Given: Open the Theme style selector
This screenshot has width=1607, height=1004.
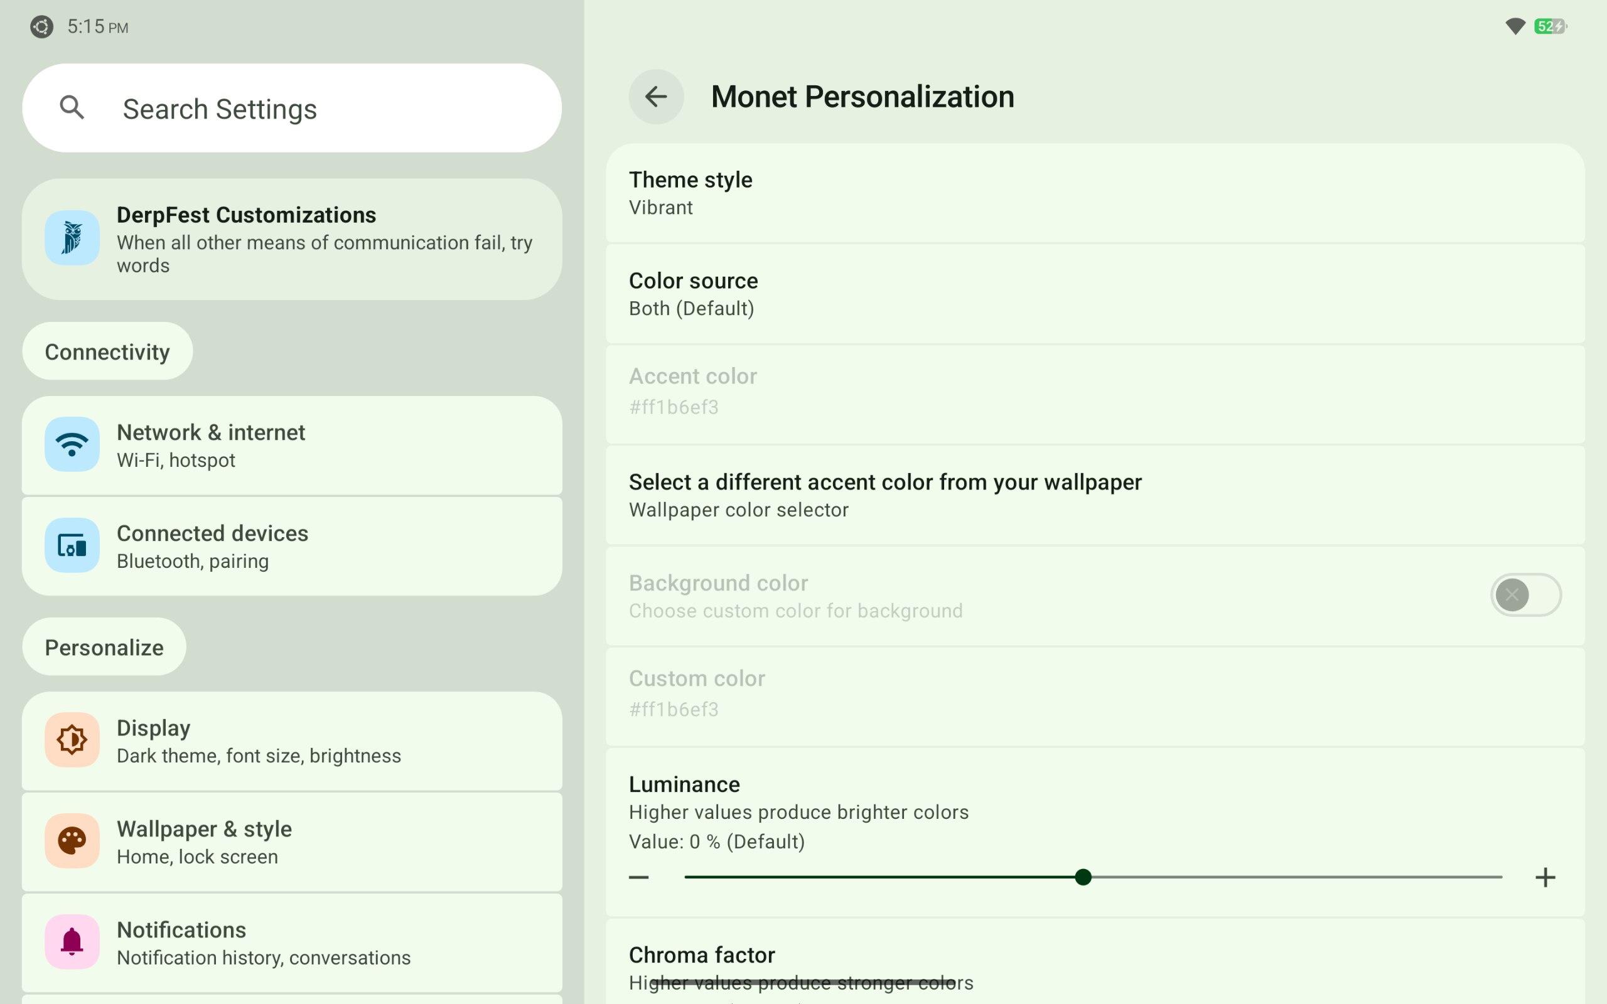Looking at the screenshot, I should pos(1094,193).
